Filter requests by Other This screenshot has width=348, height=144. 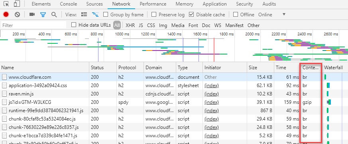pyautogui.click(x=254, y=25)
